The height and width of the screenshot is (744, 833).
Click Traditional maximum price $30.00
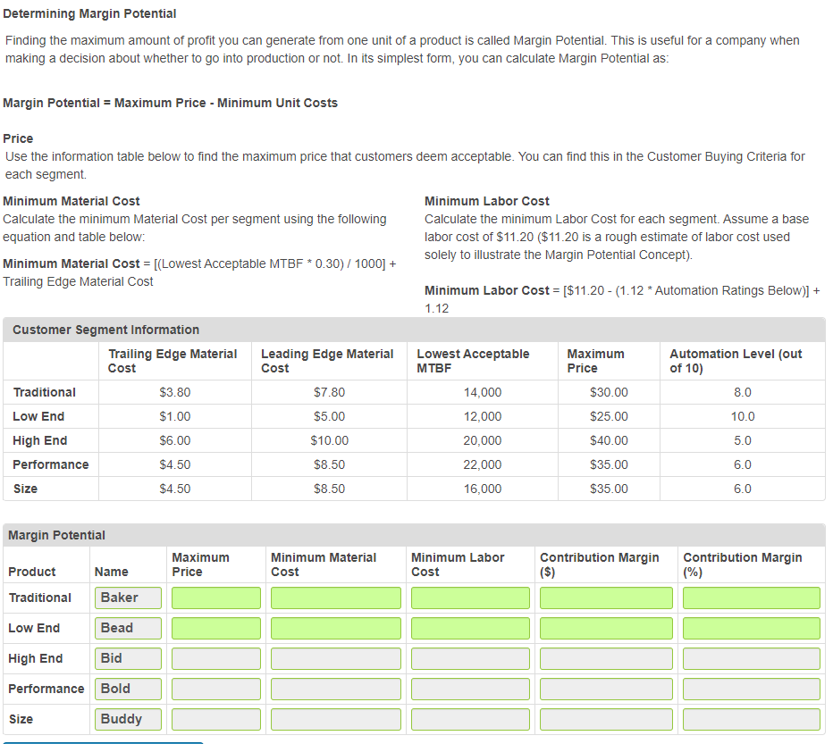609,392
